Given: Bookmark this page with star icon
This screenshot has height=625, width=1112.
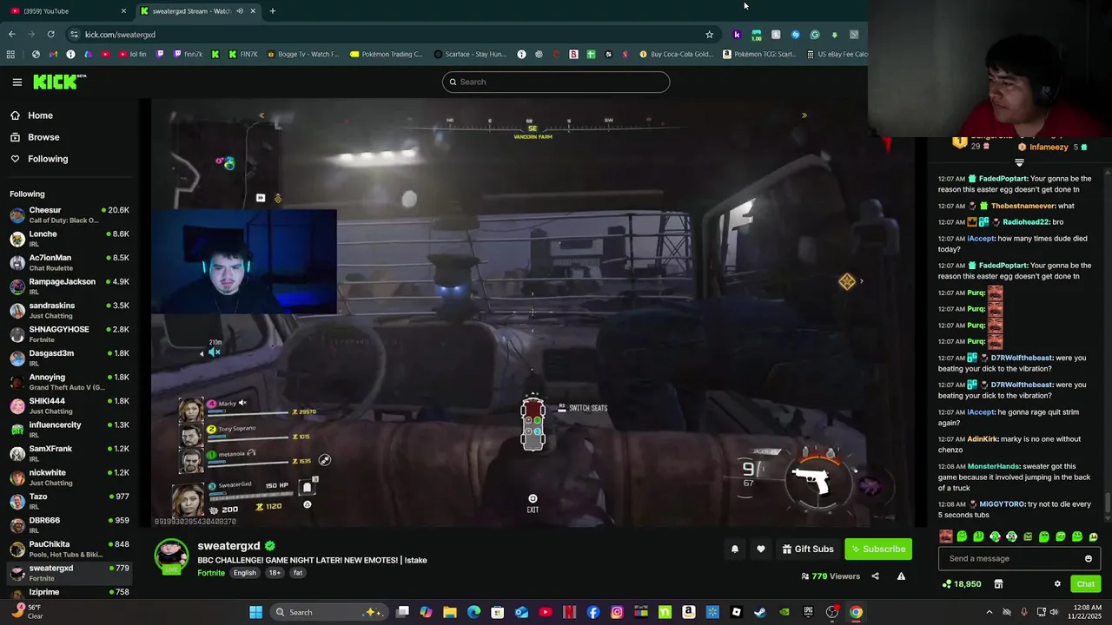Looking at the screenshot, I should pyautogui.click(x=709, y=35).
